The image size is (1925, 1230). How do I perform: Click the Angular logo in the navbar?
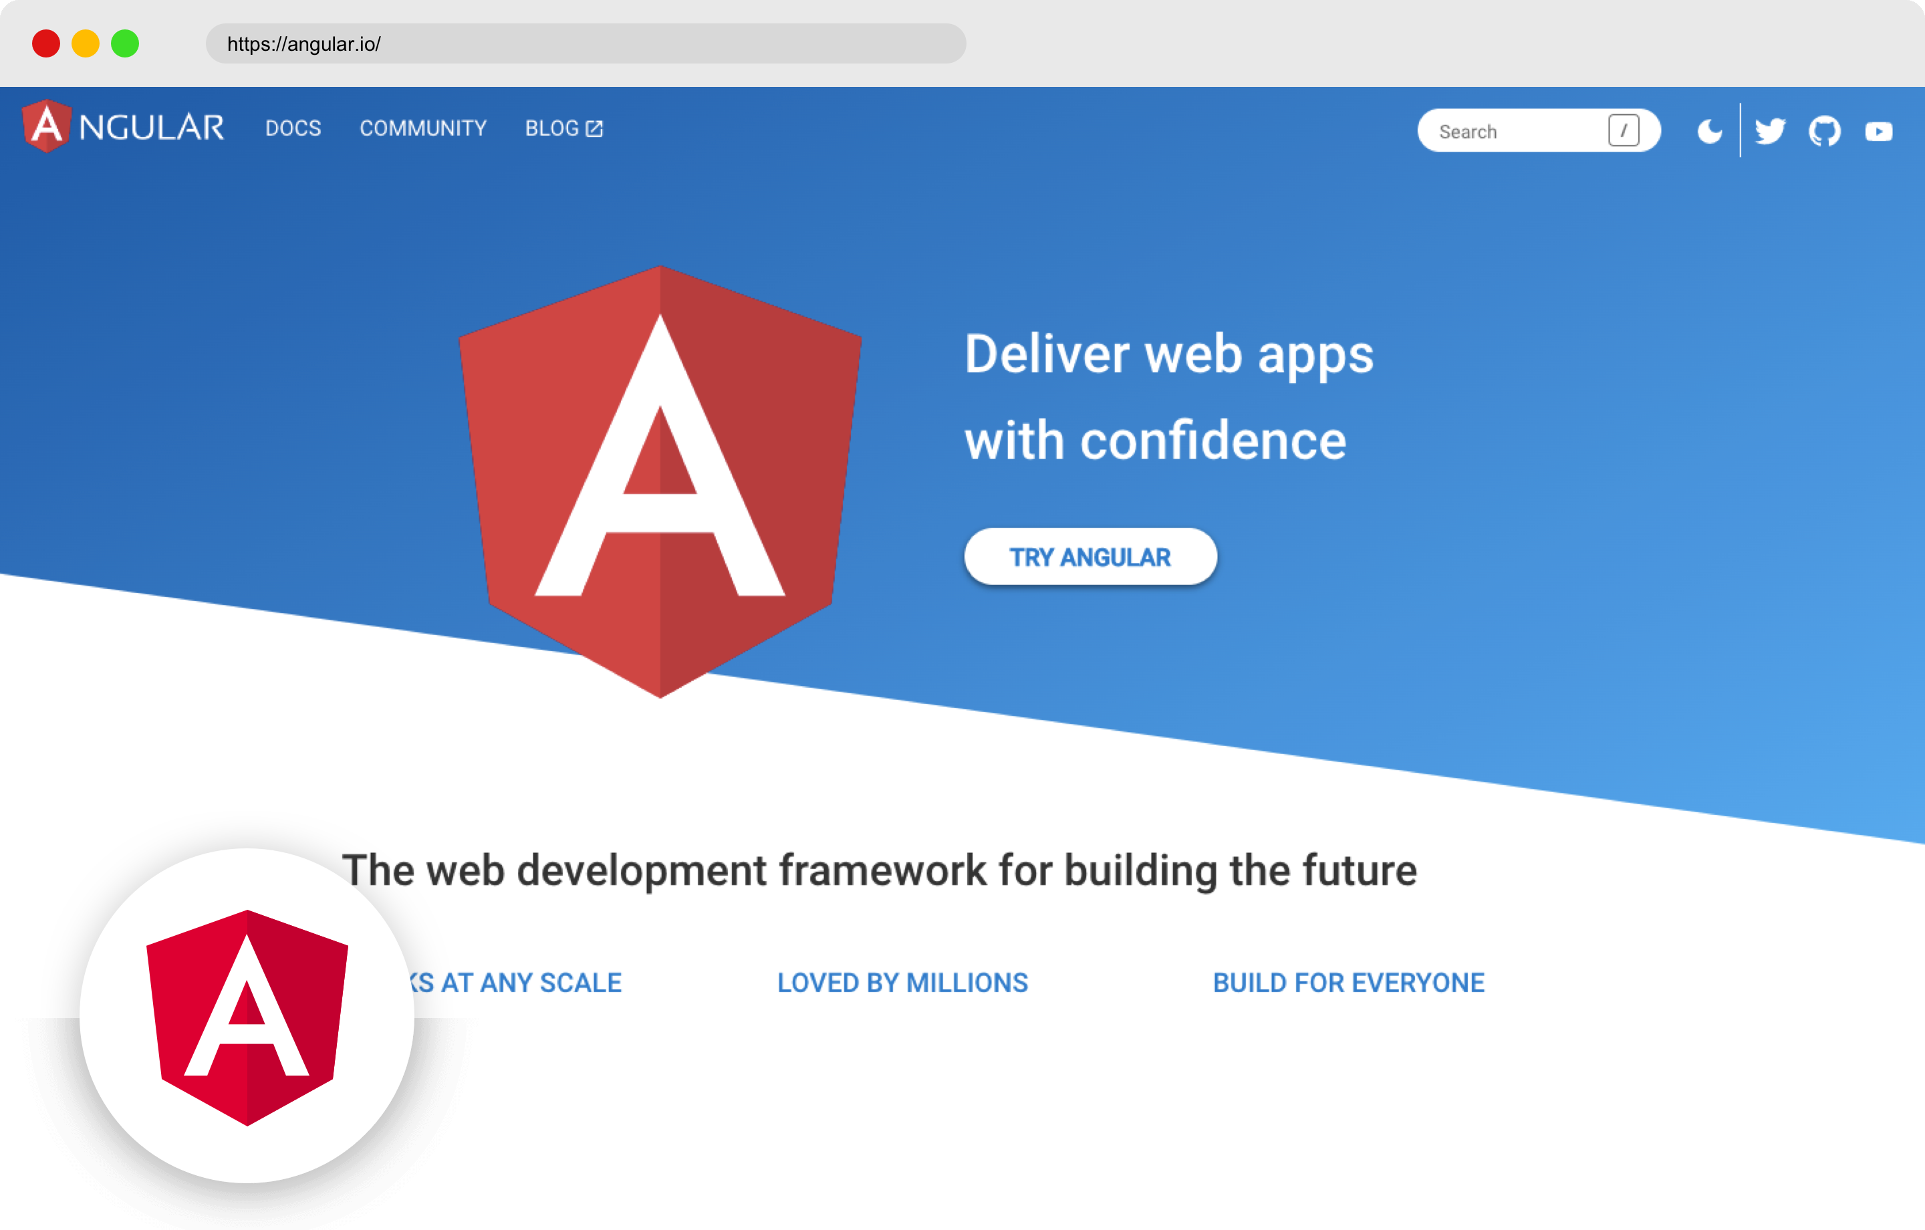point(124,126)
